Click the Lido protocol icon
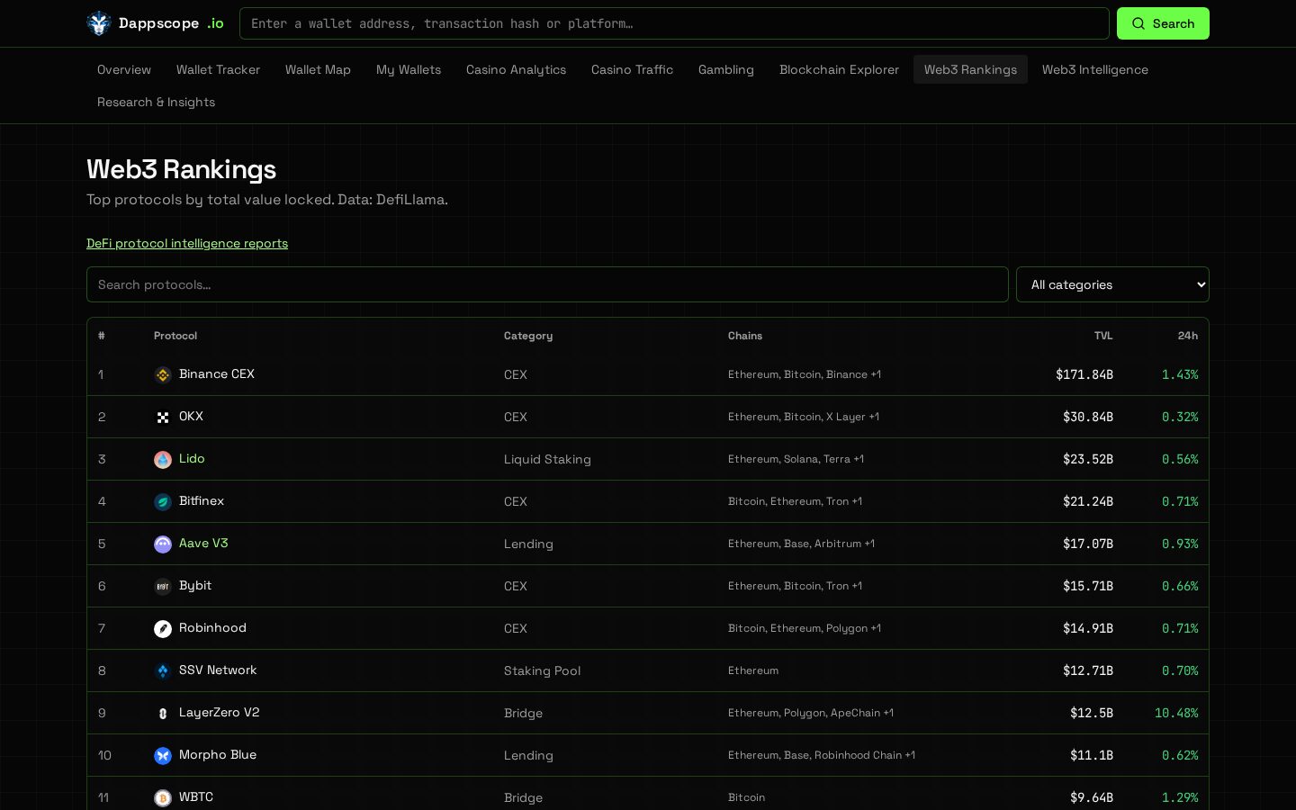 (x=163, y=460)
